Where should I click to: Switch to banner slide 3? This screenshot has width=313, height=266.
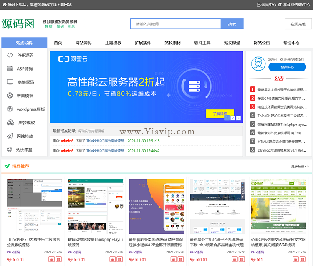click(x=238, y=118)
